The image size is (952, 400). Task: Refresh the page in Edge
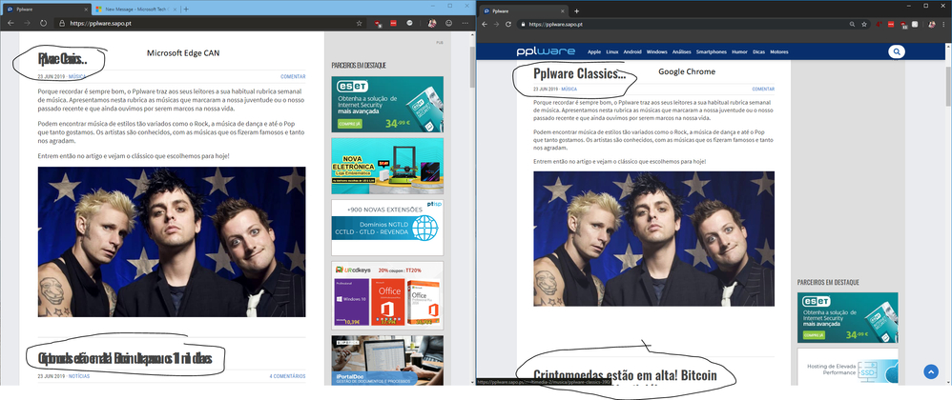(x=43, y=23)
